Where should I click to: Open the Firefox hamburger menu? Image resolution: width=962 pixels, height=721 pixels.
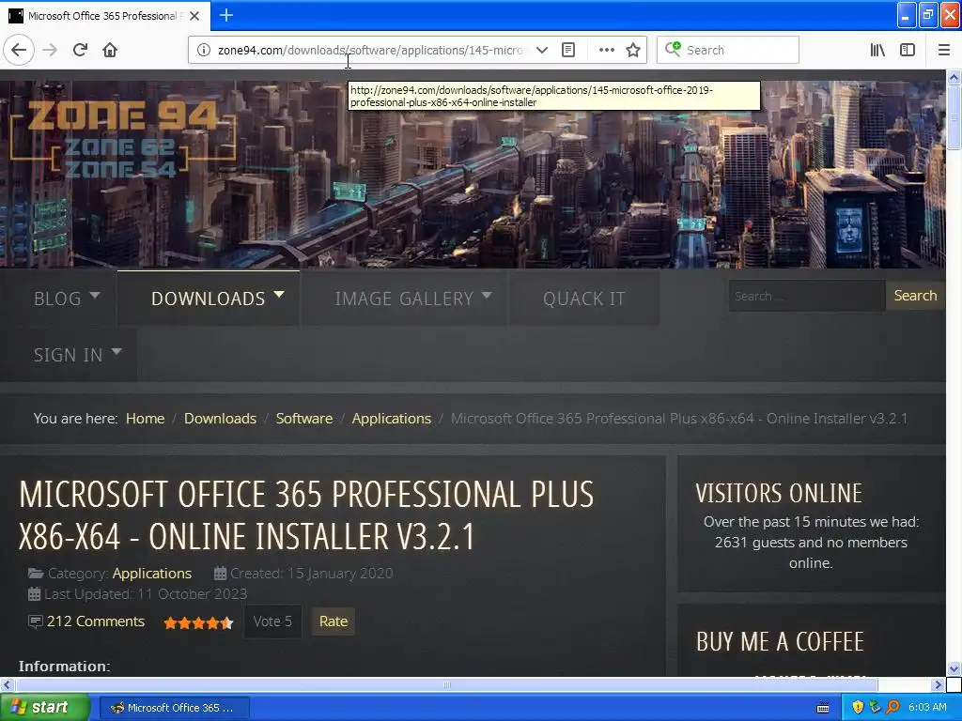pyautogui.click(x=944, y=50)
